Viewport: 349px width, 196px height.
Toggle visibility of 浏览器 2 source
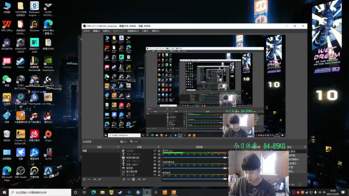click(155, 151)
